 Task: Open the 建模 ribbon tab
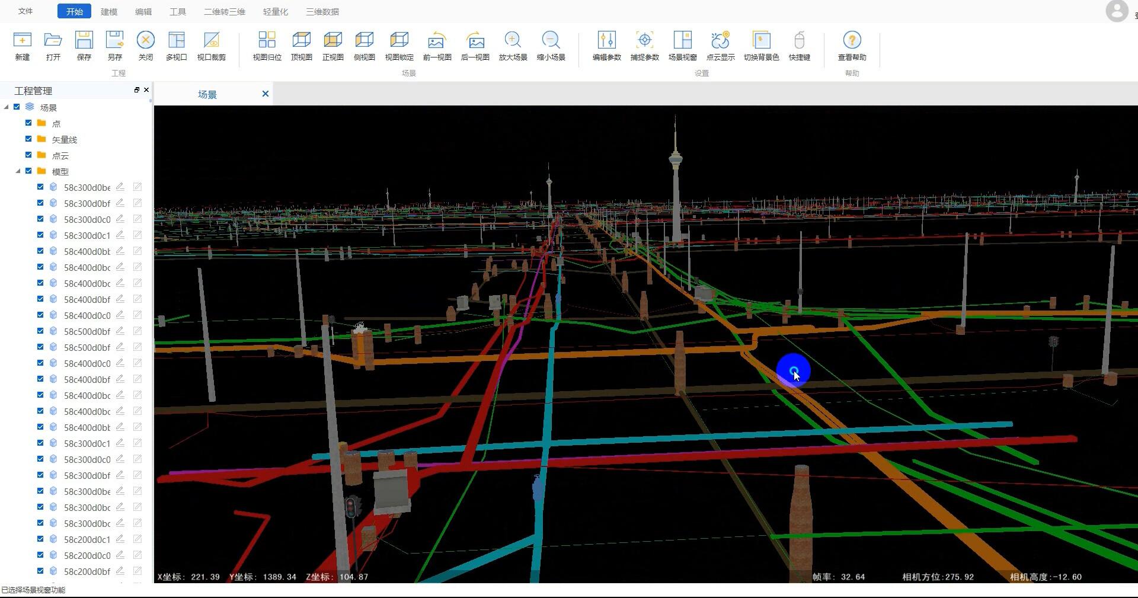click(109, 12)
